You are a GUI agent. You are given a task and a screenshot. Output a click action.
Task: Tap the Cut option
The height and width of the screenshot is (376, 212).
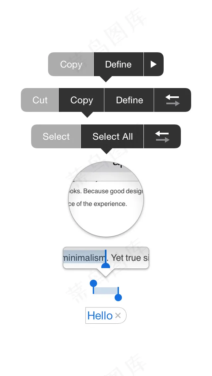click(40, 100)
